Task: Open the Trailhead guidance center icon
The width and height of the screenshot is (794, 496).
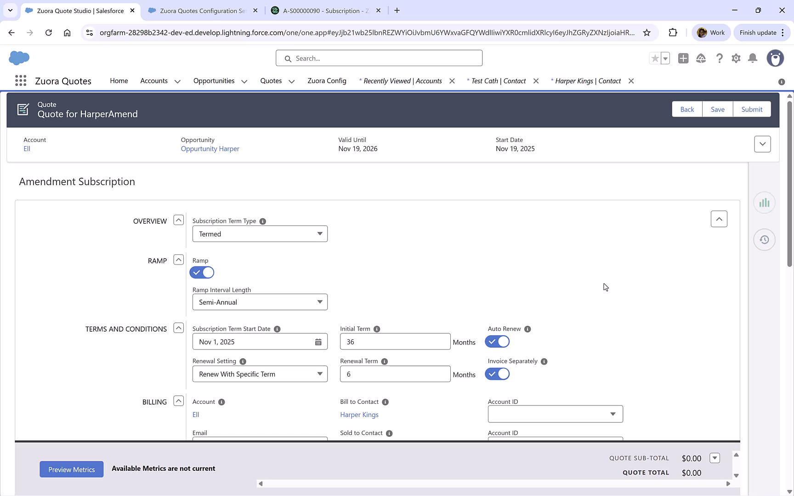Action: 701,58
